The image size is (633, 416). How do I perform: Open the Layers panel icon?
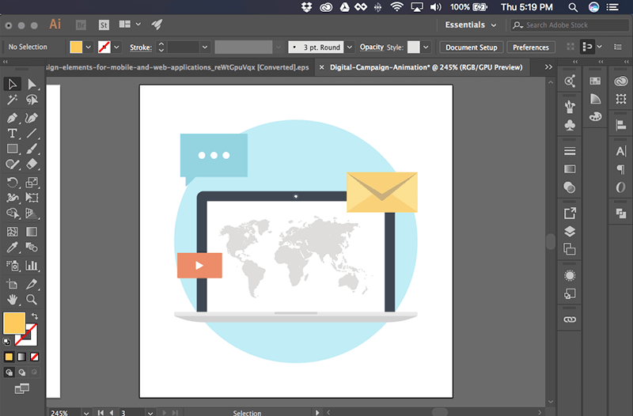(570, 231)
